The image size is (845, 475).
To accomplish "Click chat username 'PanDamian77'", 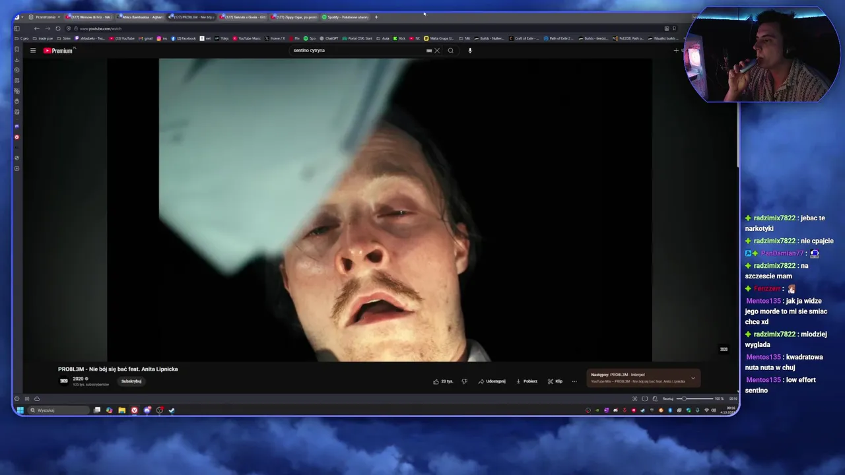I will coord(782,253).
